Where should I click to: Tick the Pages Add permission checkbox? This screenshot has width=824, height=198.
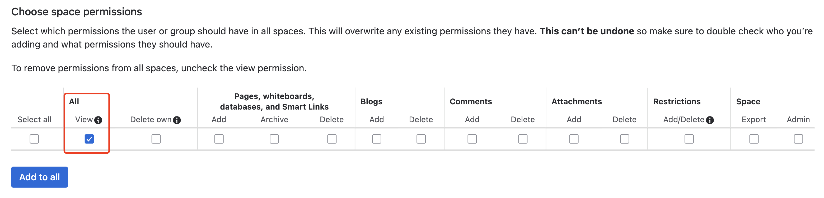(219, 139)
